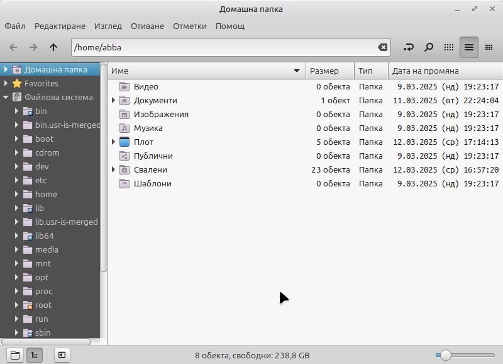Switch to compact view
This screenshot has width=503, height=364.
489,48
